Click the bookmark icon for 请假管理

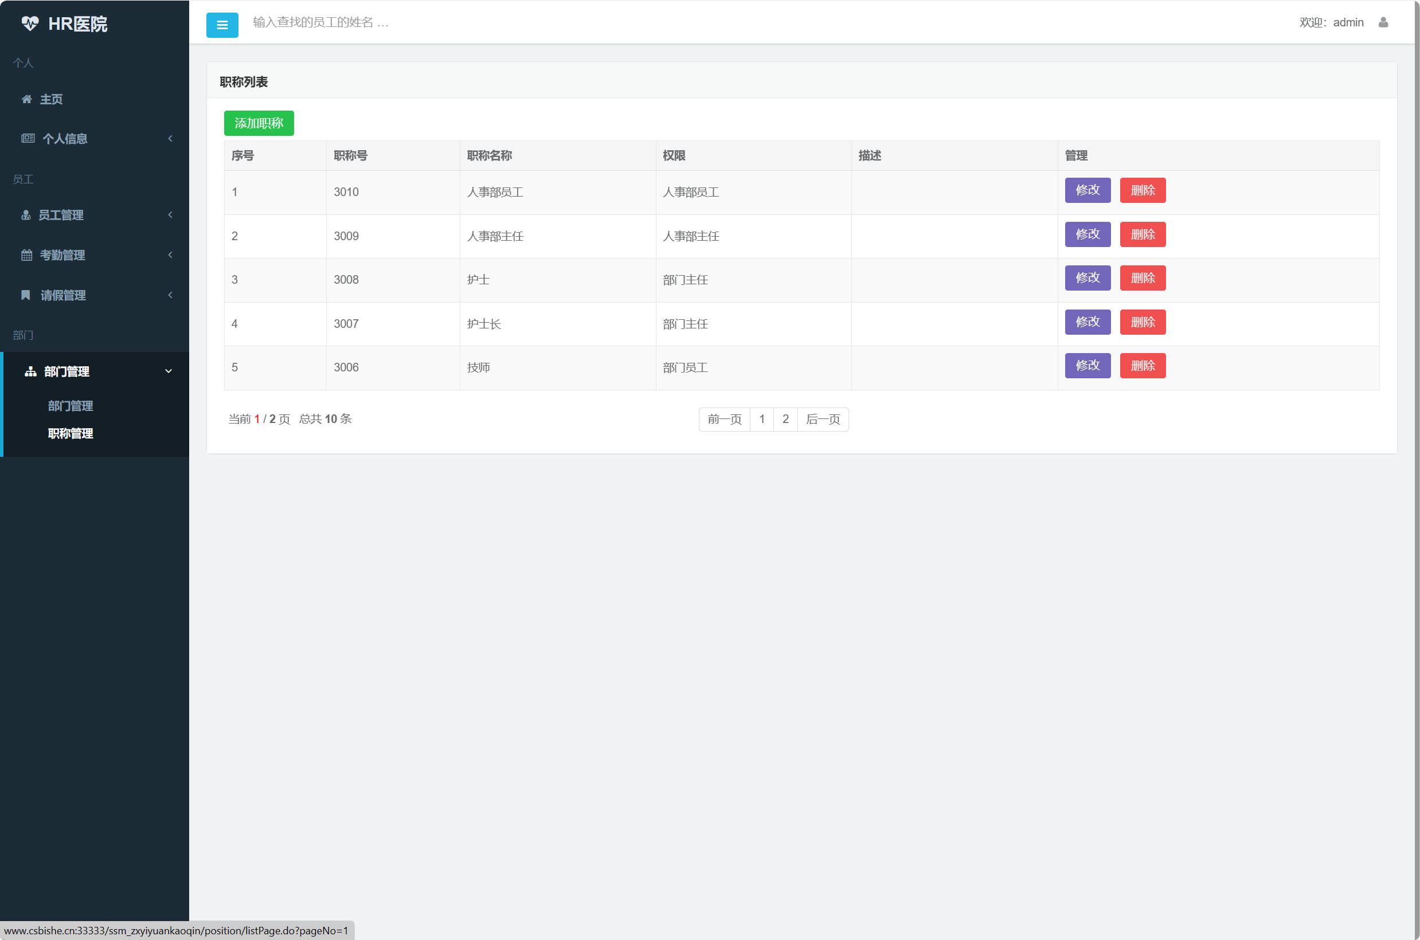[26, 295]
